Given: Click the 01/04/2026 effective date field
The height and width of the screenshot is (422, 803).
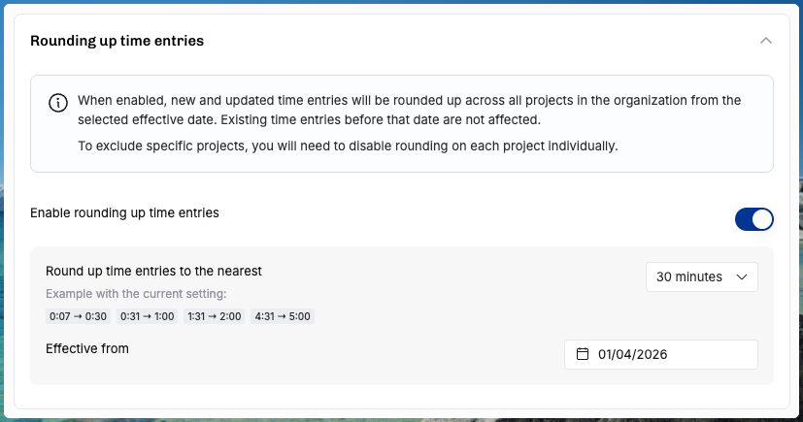Looking at the screenshot, I should click(660, 354).
